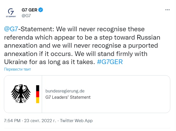176x131 pixels.
Task: Click the @G7 handle under the name
Action: [26, 16]
